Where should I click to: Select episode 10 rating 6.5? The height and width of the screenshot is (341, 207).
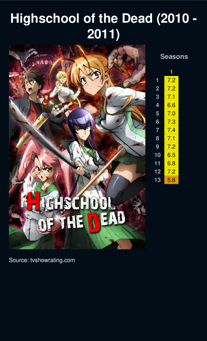(171, 155)
